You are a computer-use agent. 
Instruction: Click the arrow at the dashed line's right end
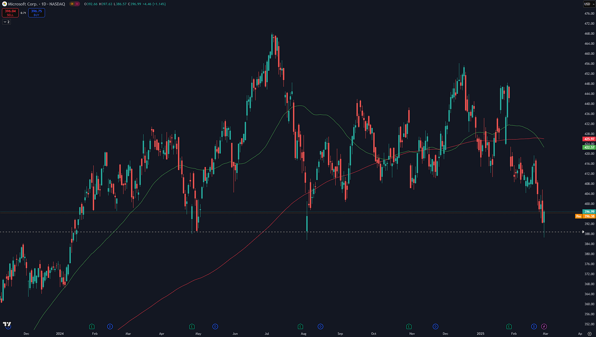[x=583, y=232]
